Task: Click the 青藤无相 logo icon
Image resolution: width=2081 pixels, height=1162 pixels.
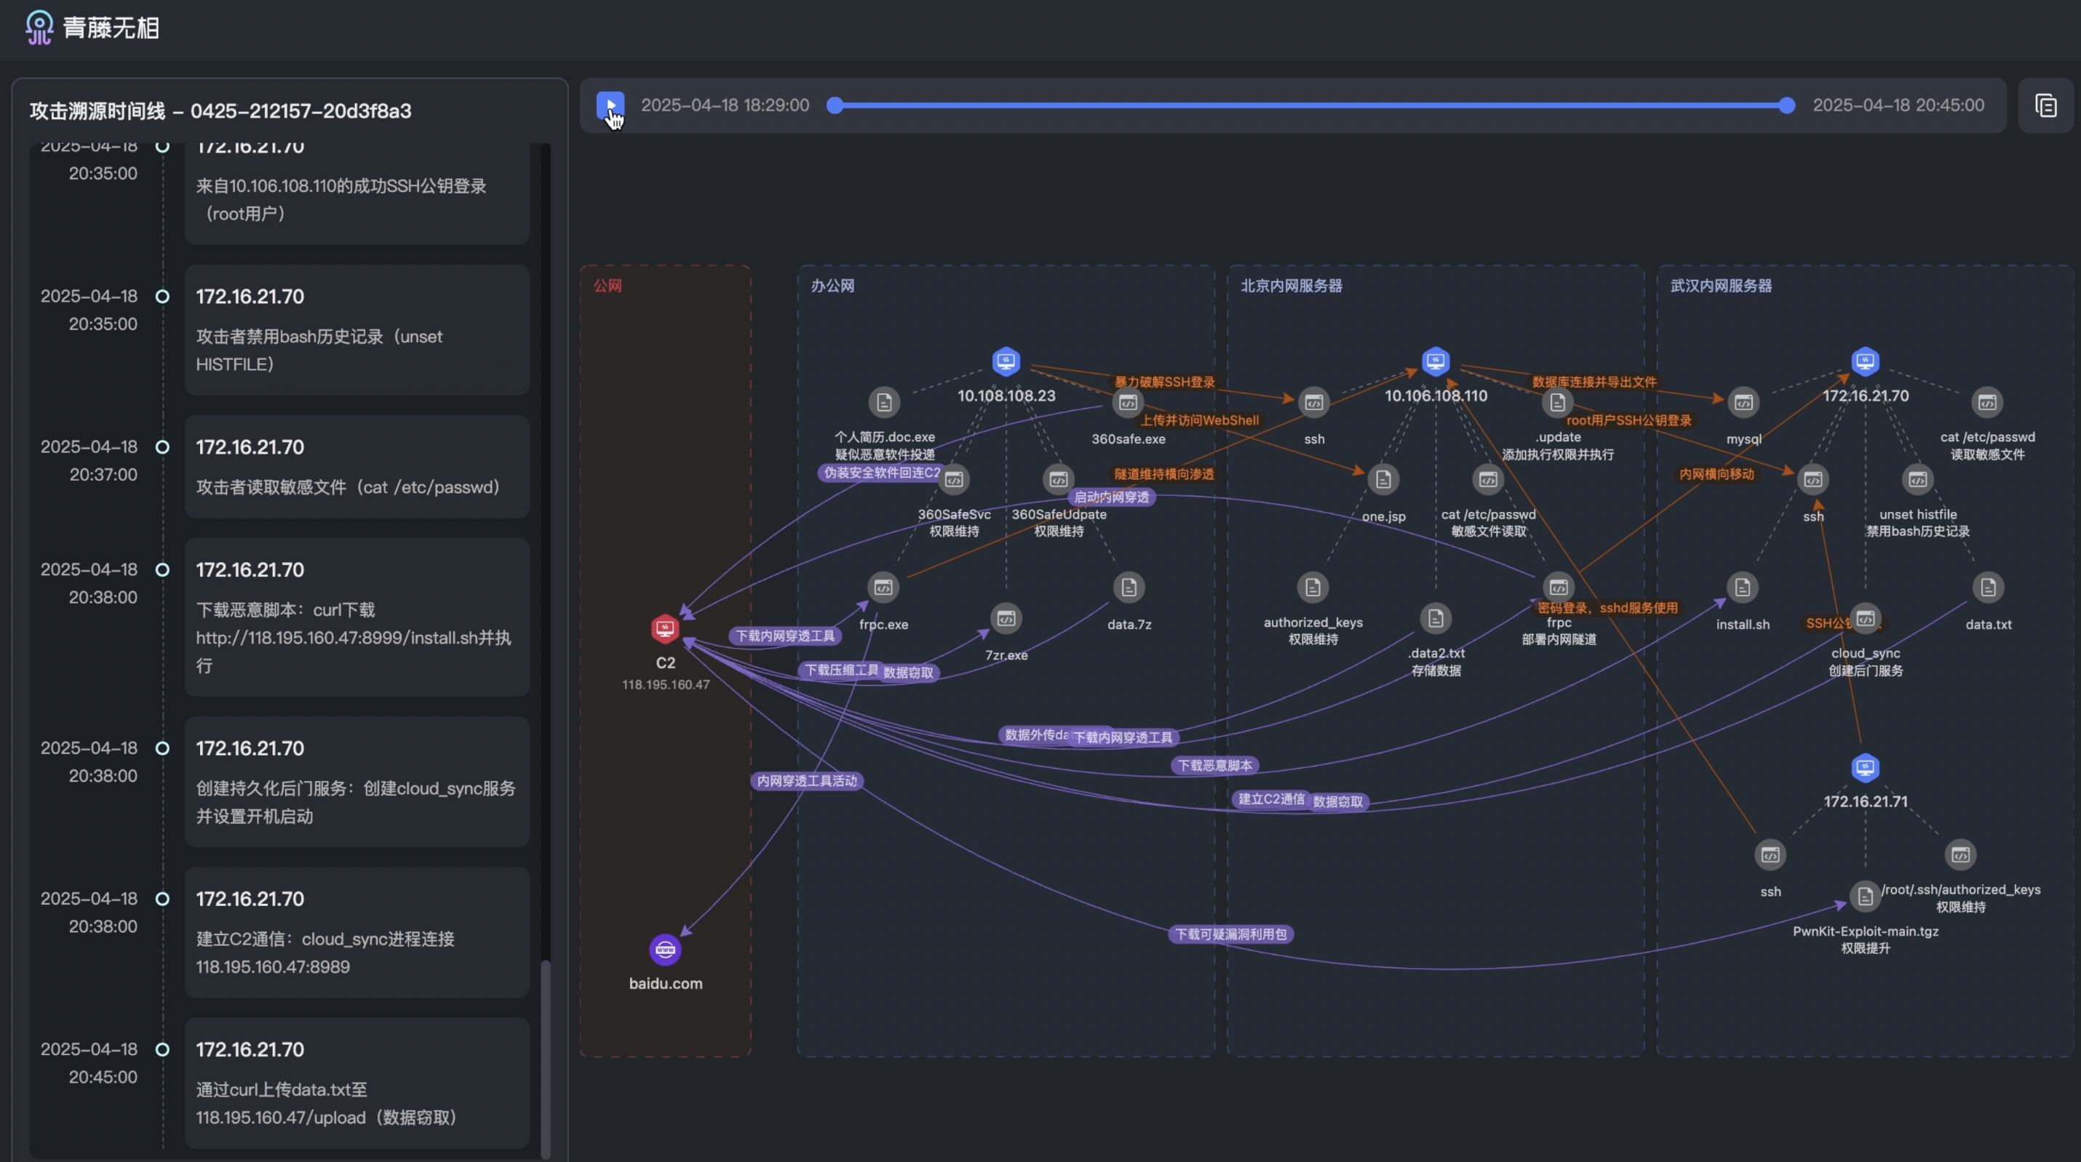Action: (39, 28)
